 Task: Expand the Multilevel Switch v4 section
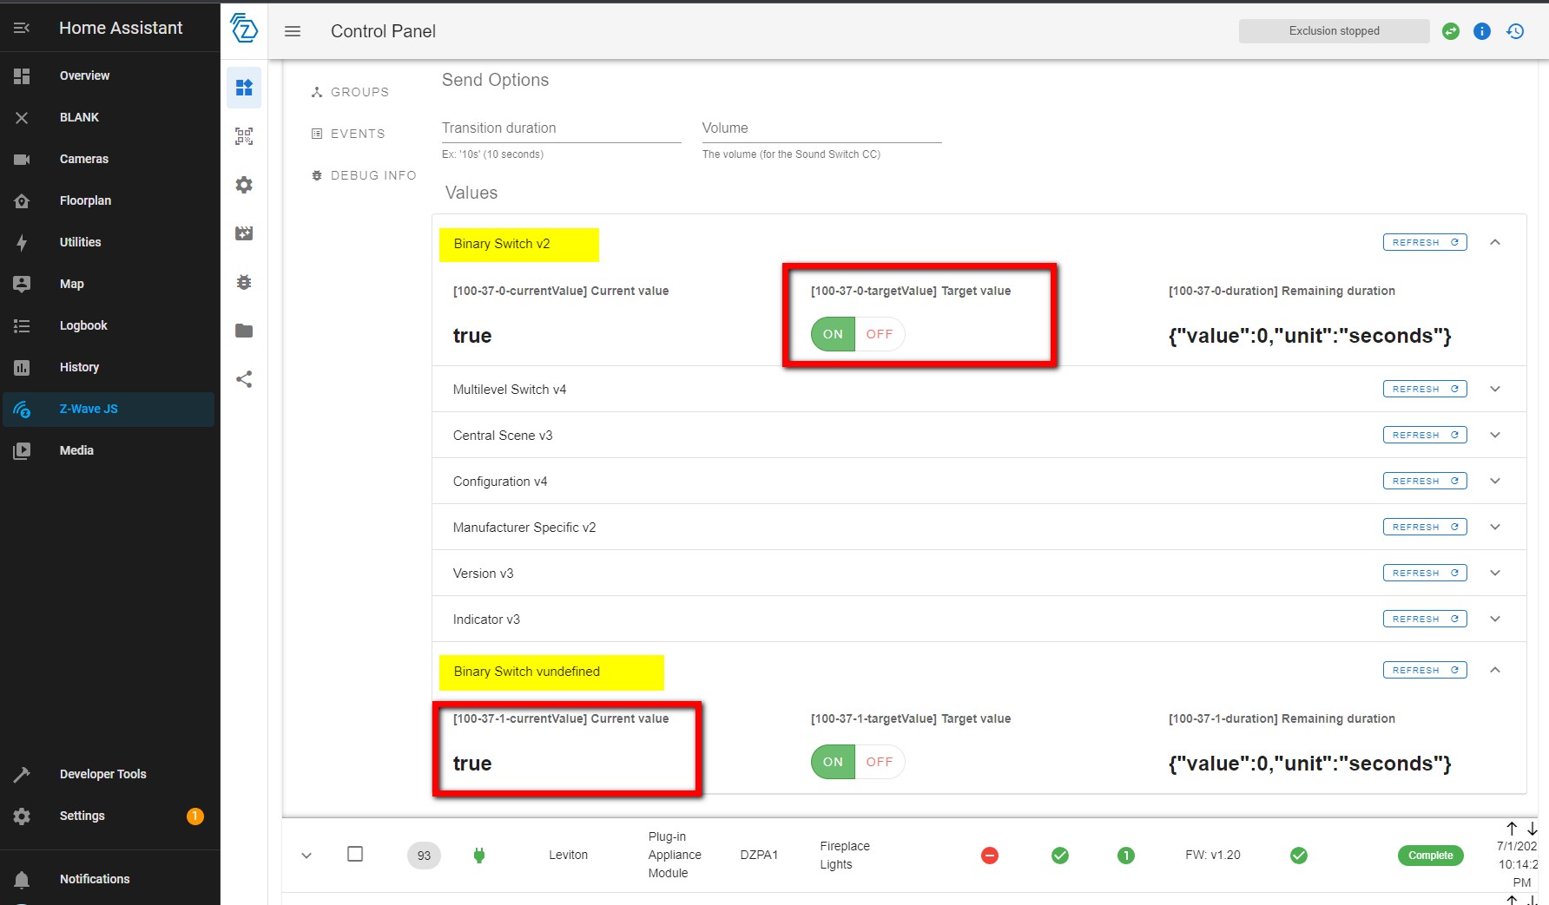click(x=1495, y=390)
